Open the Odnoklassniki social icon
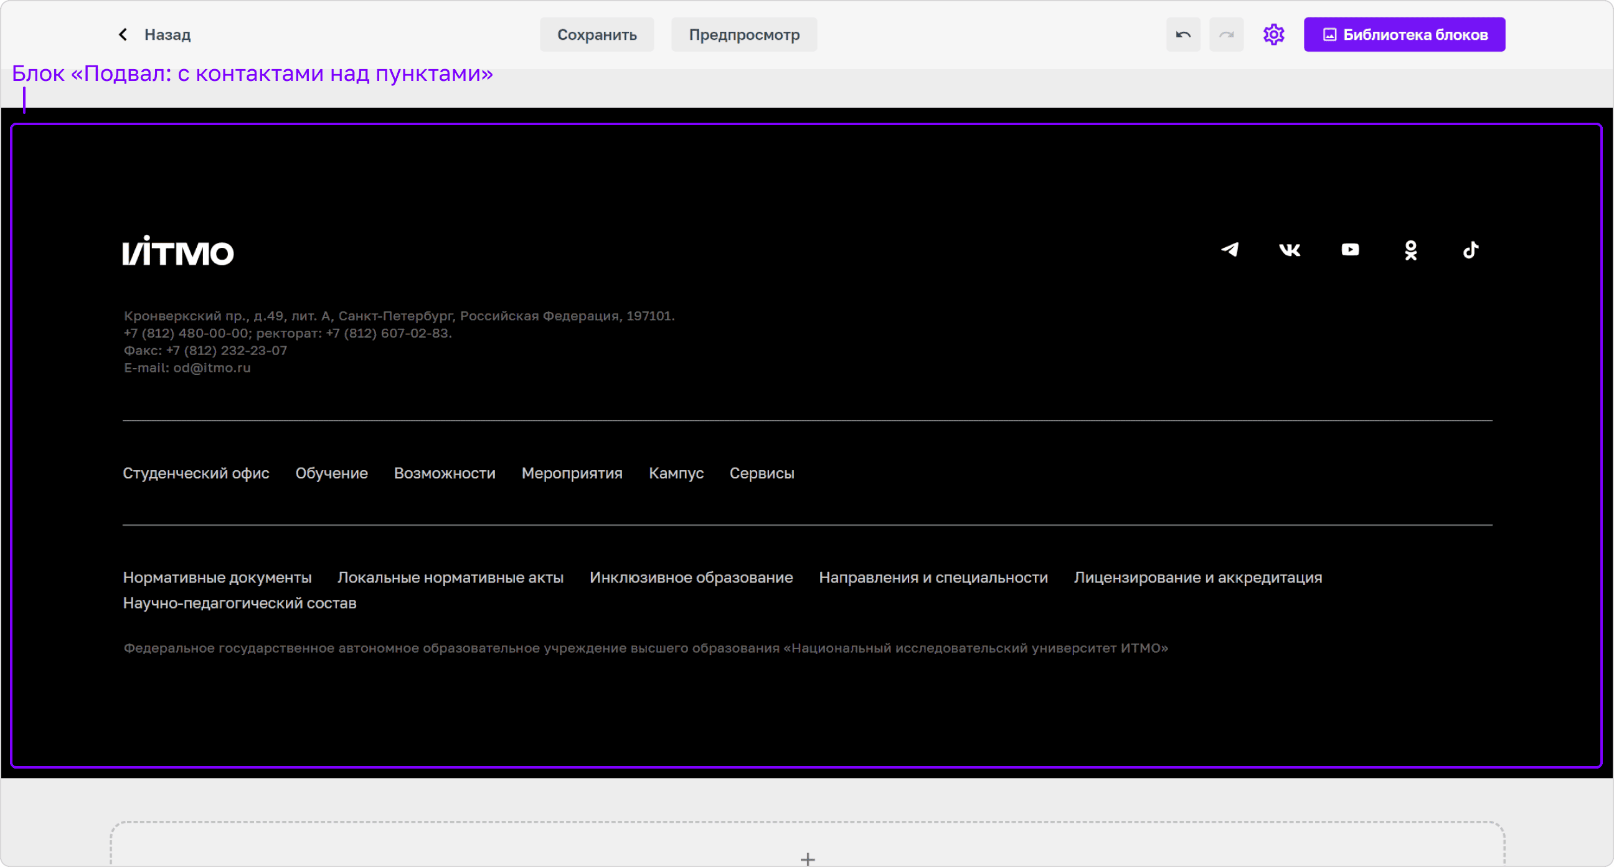 1410,250
